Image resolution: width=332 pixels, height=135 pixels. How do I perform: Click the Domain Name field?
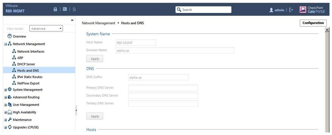click(175, 50)
